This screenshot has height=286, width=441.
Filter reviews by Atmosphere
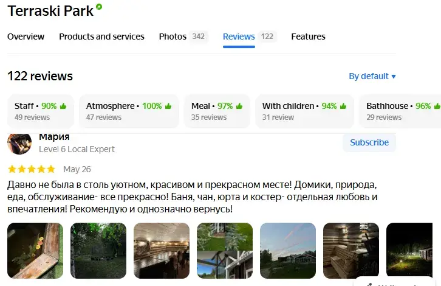click(129, 111)
